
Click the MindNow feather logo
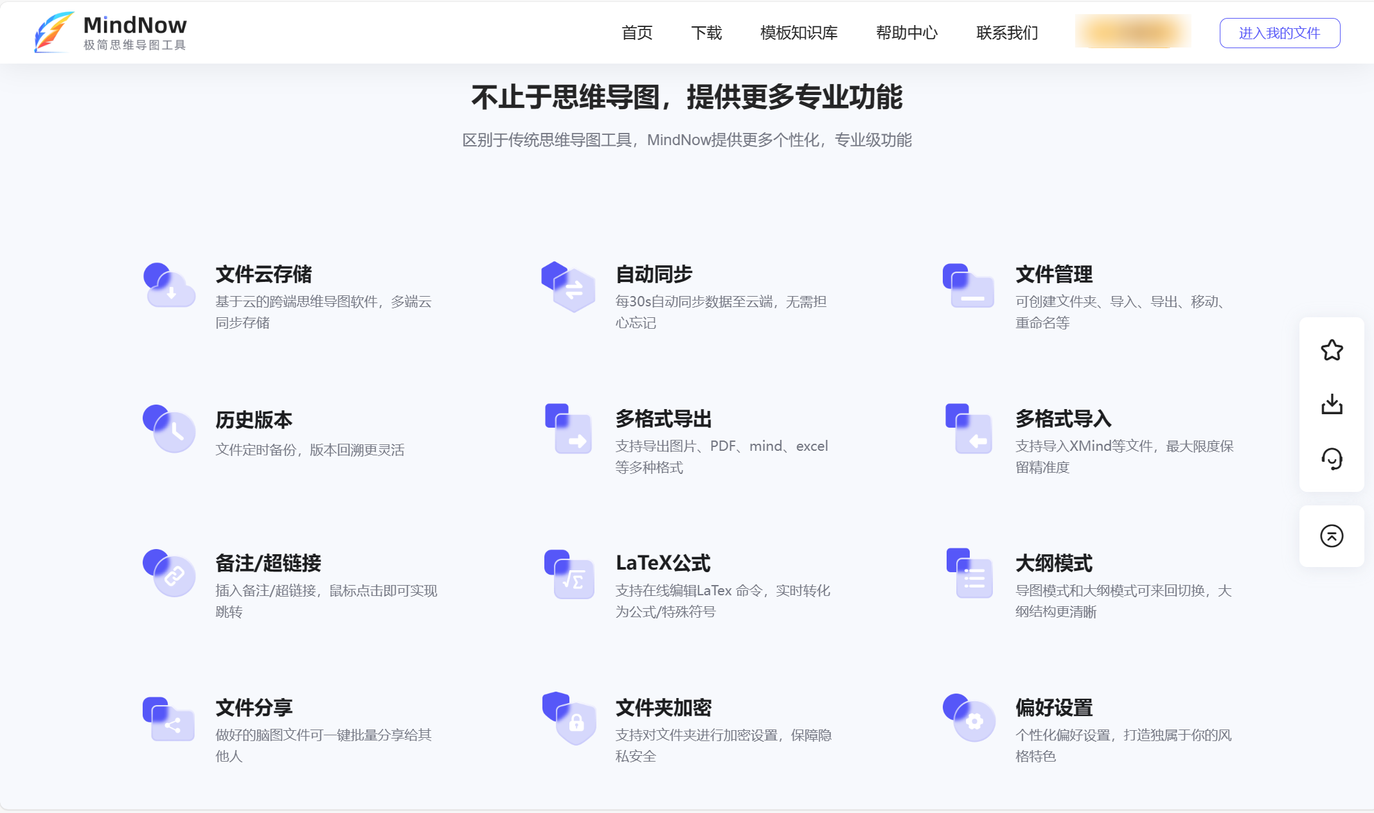(54, 32)
